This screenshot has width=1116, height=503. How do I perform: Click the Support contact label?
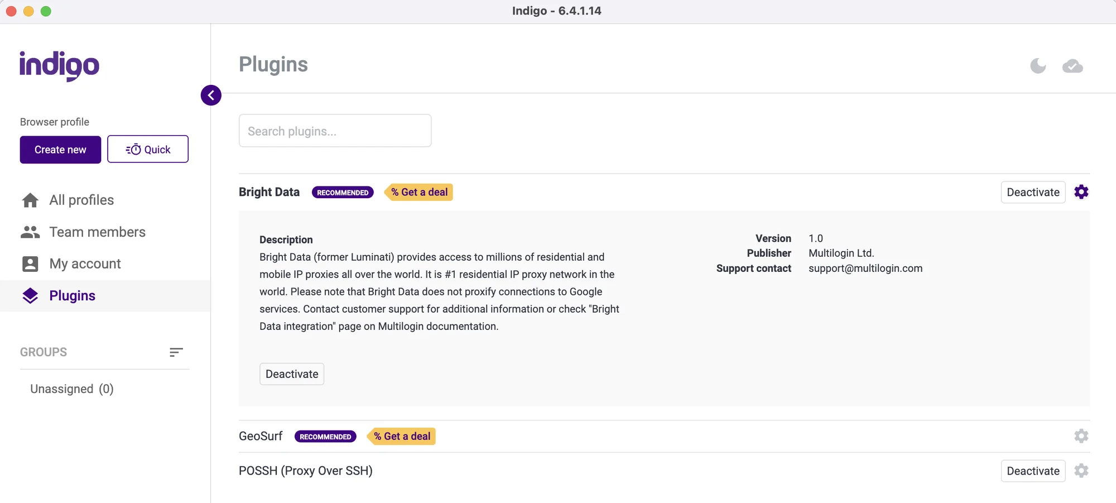coord(754,269)
